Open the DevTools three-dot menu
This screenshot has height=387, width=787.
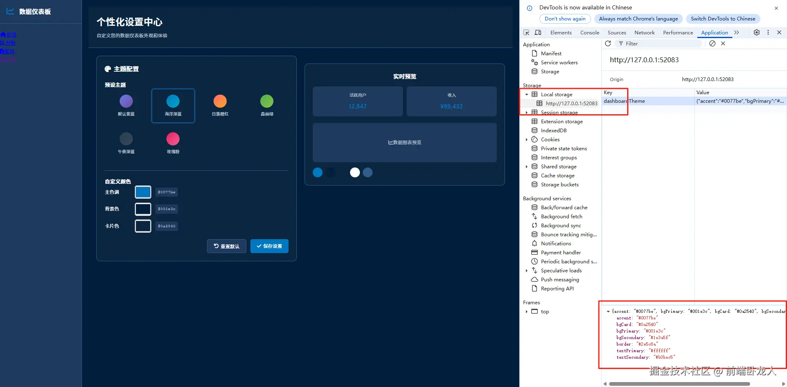pyautogui.click(x=768, y=32)
